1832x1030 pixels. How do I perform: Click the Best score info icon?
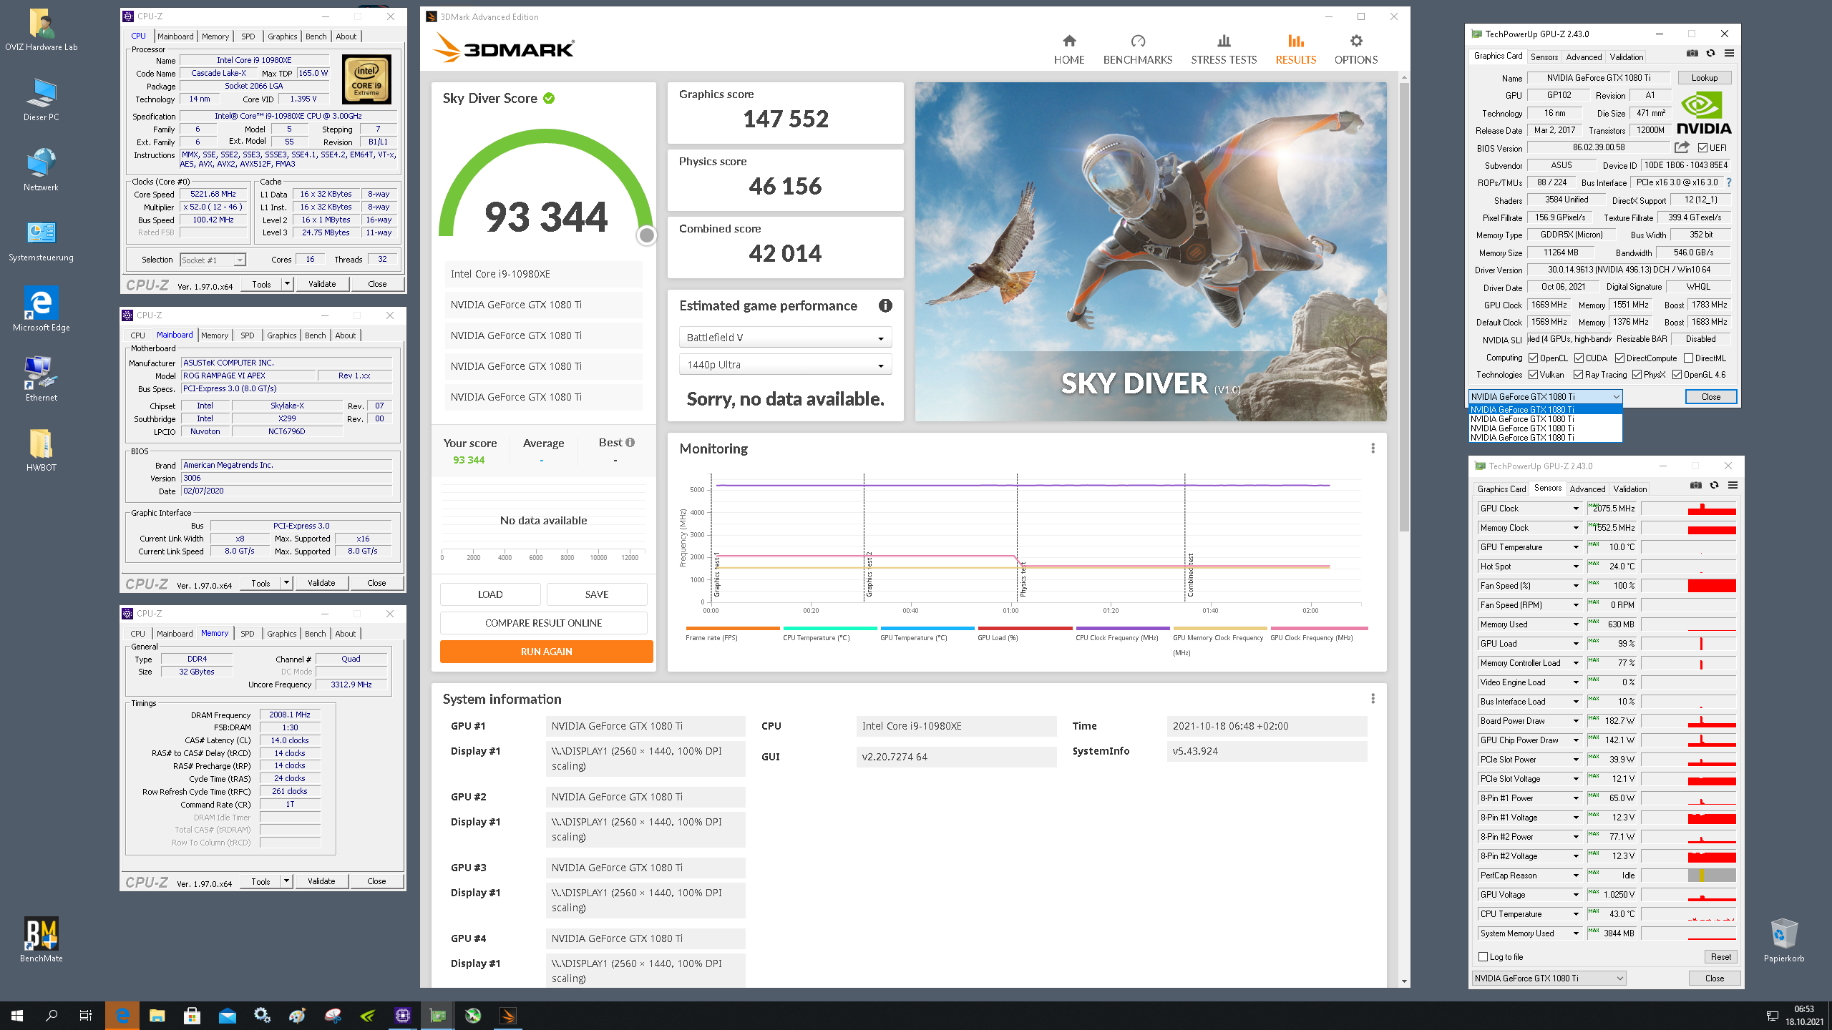[x=630, y=442]
